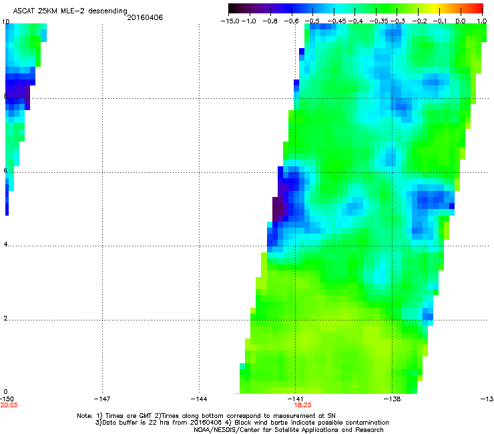Click the 0.0 color bar label
Viewport: 494px width, 434px height.
pyautogui.click(x=461, y=21)
